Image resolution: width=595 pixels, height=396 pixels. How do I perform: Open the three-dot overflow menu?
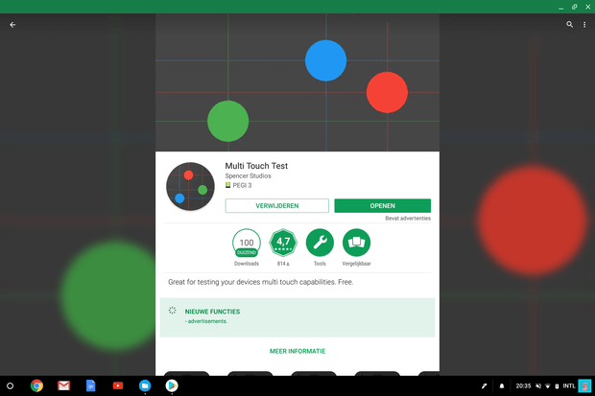(x=584, y=25)
